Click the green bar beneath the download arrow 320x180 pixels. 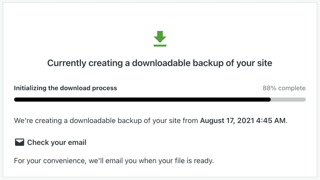click(x=160, y=46)
